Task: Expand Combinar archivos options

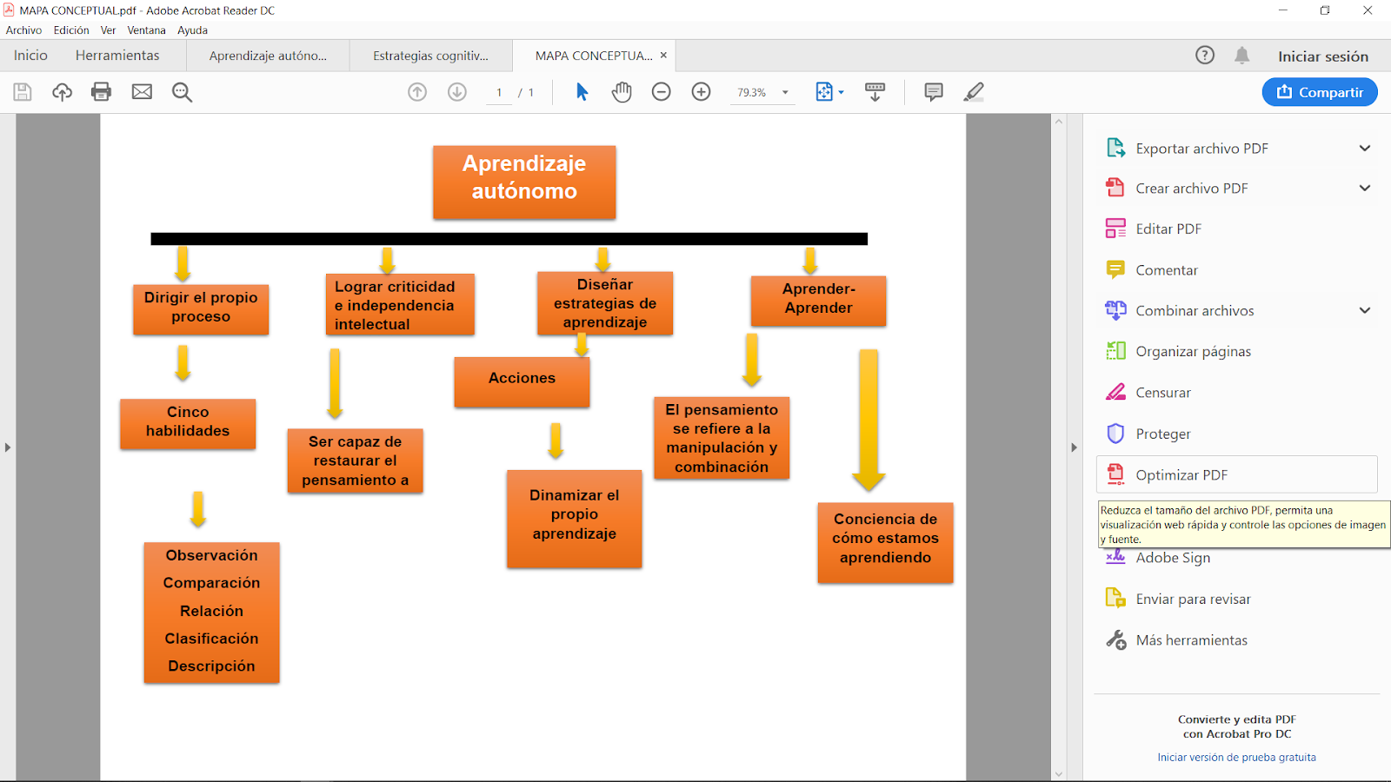Action: click(1364, 310)
